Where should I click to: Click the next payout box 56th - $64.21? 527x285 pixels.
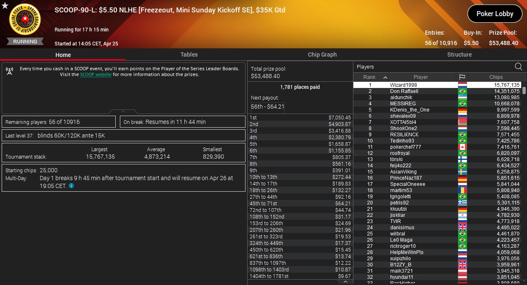(x=268, y=107)
